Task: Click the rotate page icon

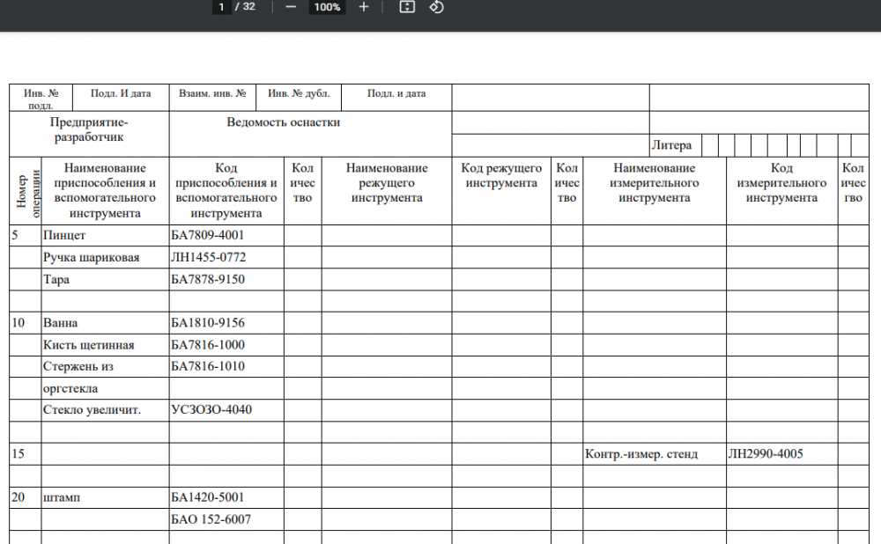Action: (x=437, y=7)
